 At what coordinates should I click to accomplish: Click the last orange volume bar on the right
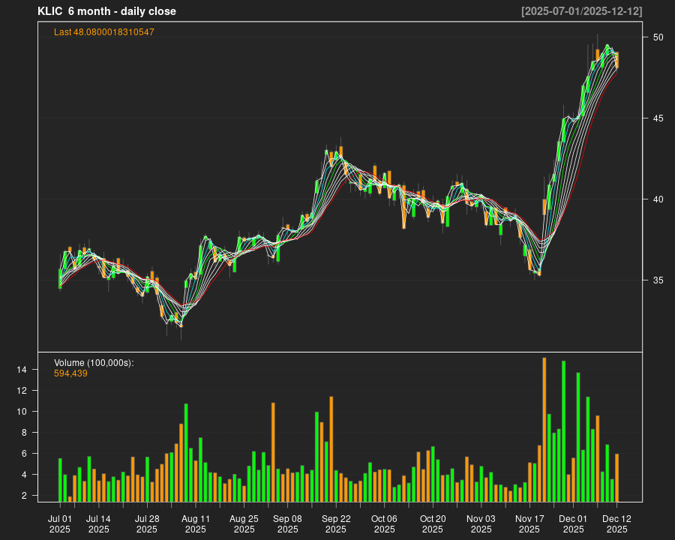[x=616, y=477]
